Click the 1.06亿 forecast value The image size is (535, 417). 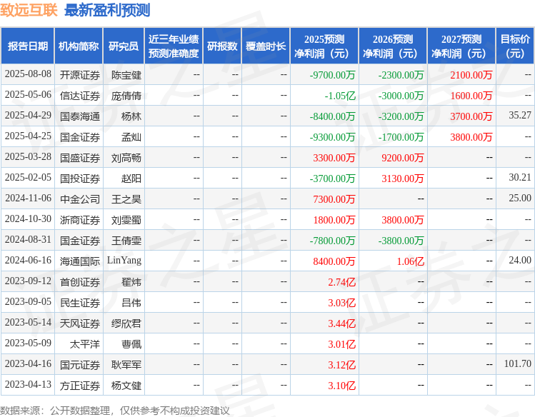coord(411,261)
